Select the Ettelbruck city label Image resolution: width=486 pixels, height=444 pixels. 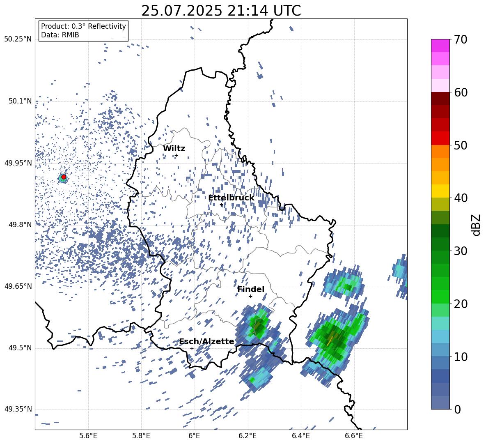click(231, 198)
